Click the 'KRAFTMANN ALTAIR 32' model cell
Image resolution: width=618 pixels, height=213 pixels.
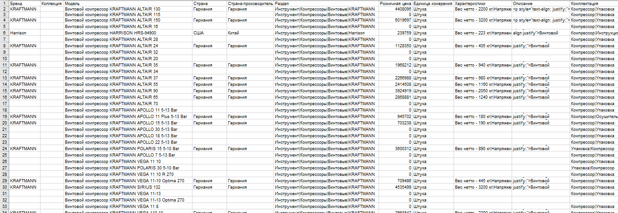point(128,52)
